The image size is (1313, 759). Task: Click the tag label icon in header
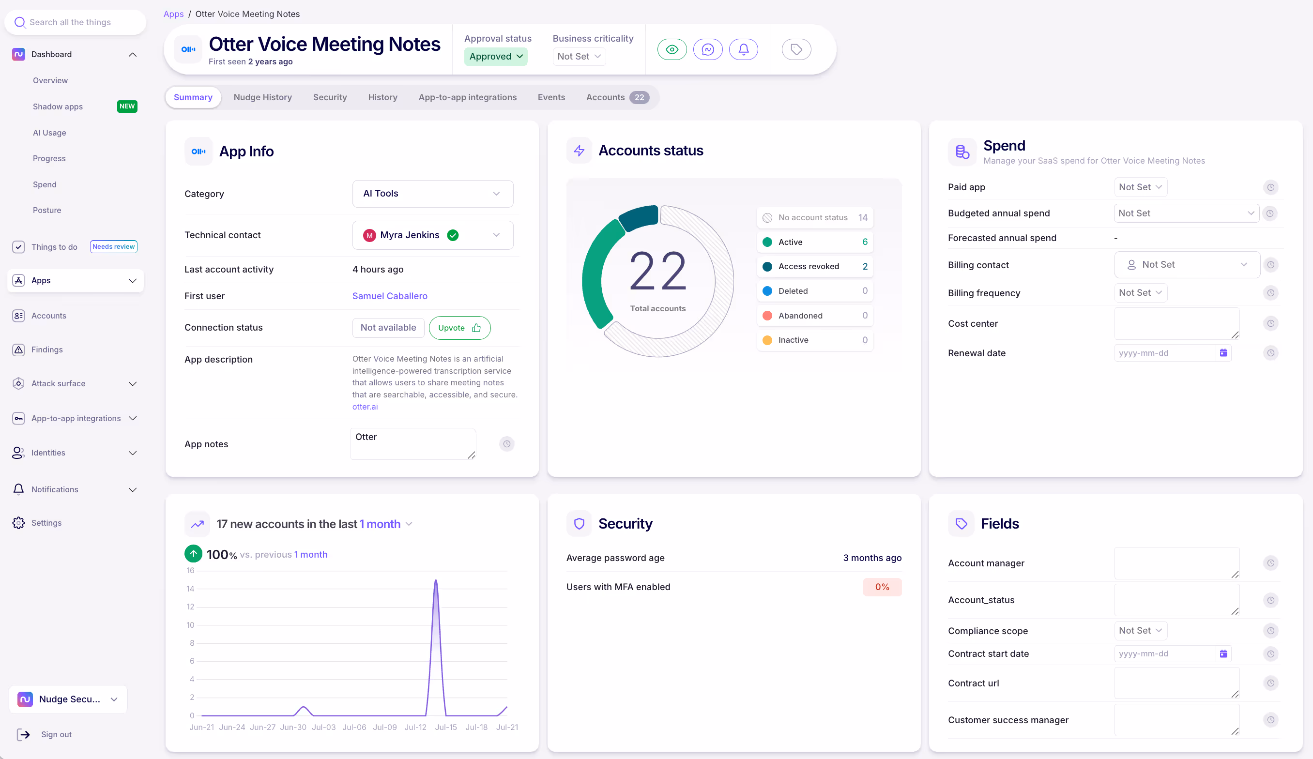coord(796,49)
